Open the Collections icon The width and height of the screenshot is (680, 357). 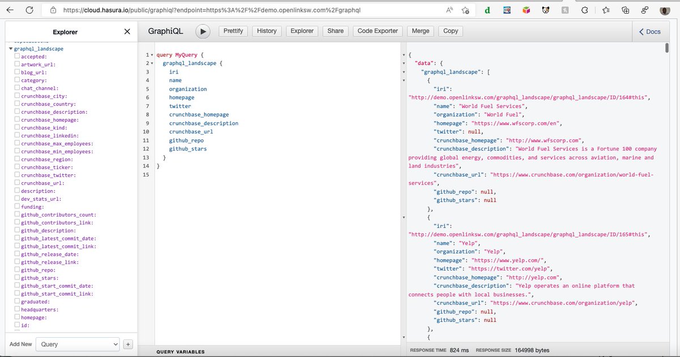[625, 10]
